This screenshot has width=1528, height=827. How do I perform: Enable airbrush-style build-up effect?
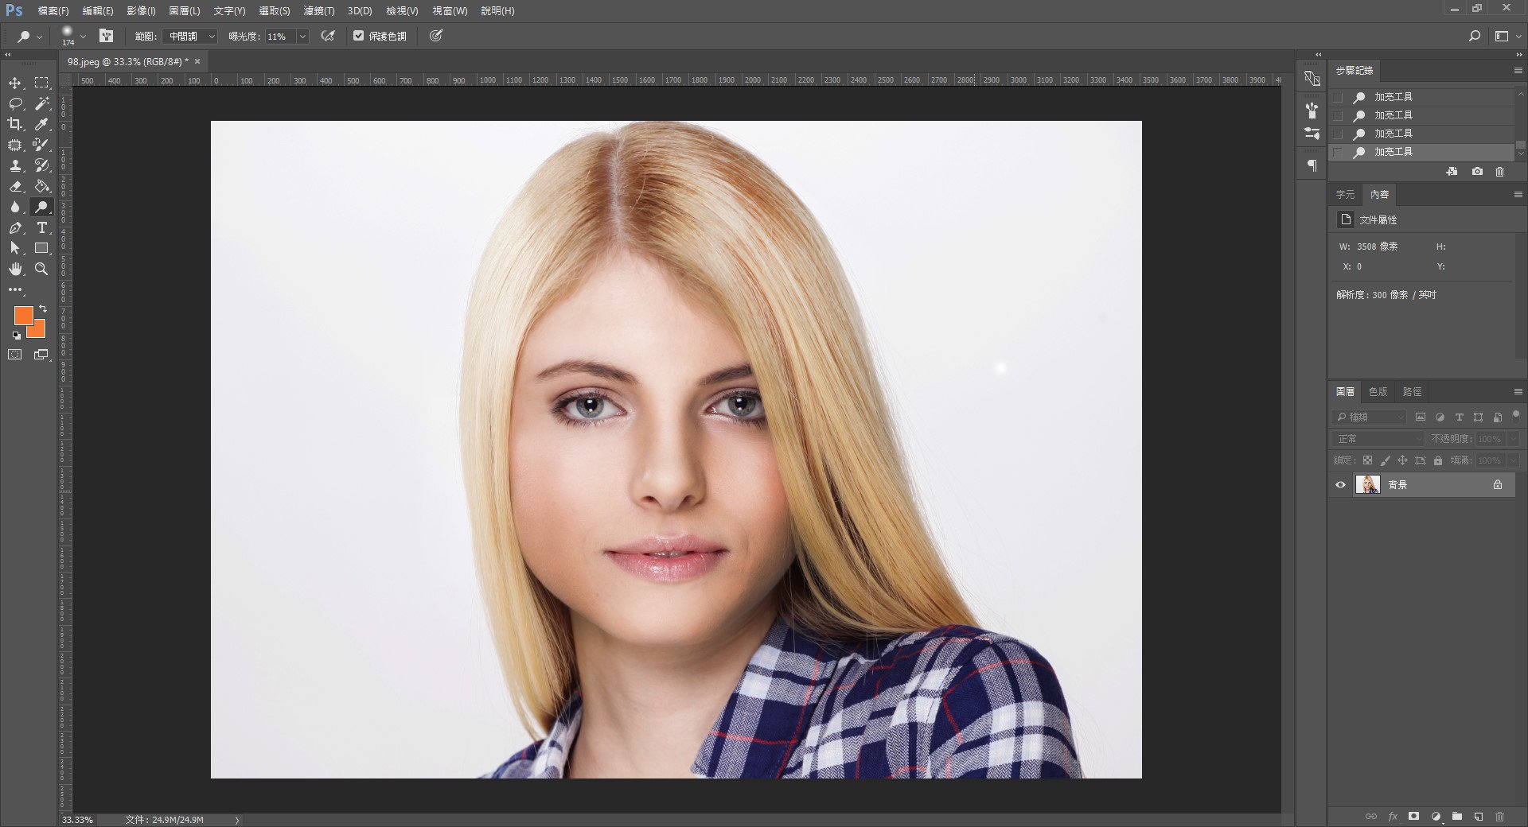(327, 36)
